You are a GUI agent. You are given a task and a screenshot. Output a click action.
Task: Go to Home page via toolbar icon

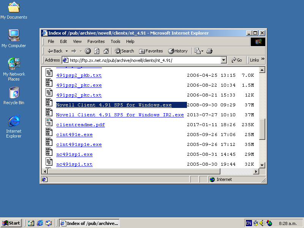(x=106, y=51)
